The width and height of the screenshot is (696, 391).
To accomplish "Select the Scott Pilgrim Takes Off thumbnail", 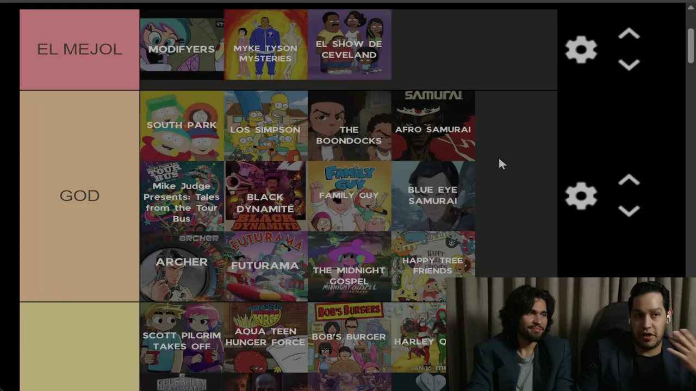I will [x=182, y=337].
